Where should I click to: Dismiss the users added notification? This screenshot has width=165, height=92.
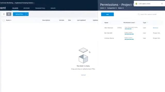(162, 4)
